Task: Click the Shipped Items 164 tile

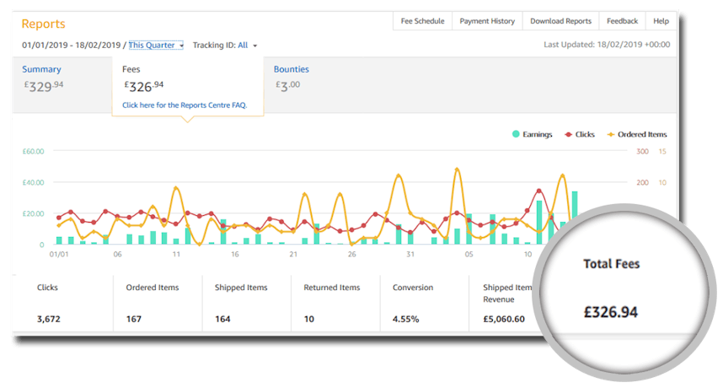Action: [x=246, y=303]
